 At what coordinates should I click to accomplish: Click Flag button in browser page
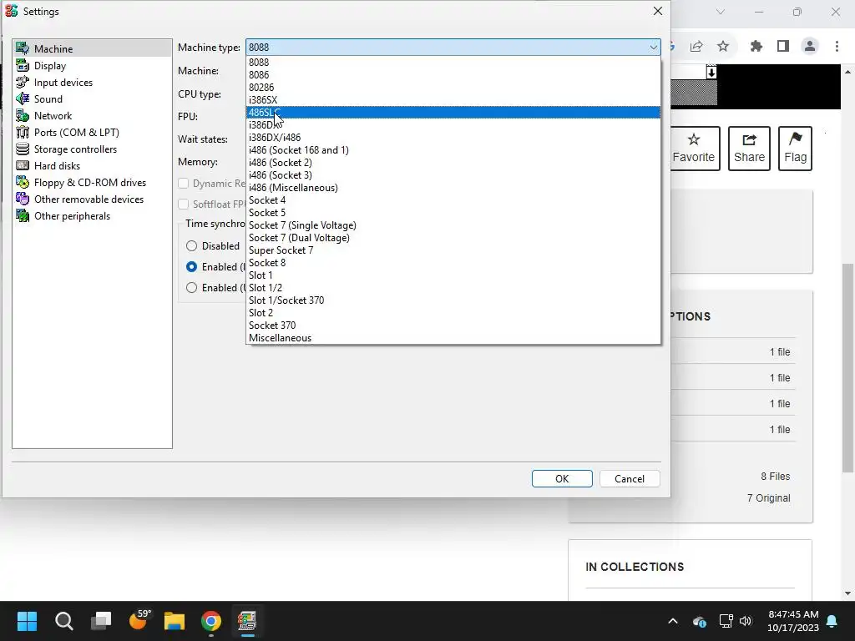tap(795, 149)
